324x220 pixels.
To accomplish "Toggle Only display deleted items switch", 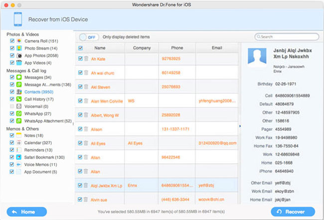I will pyautogui.click(x=89, y=37).
